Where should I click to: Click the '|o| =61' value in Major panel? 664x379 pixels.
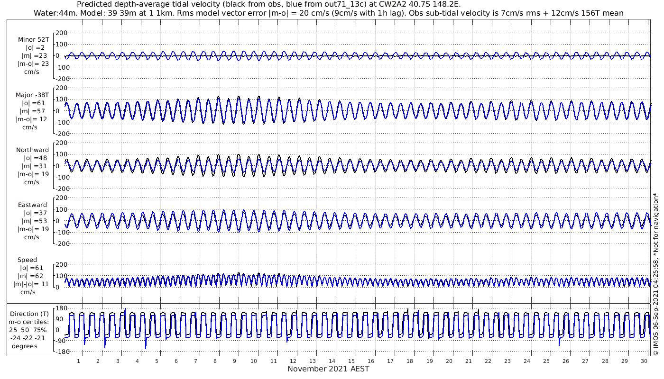pyautogui.click(x=34, y=103)
